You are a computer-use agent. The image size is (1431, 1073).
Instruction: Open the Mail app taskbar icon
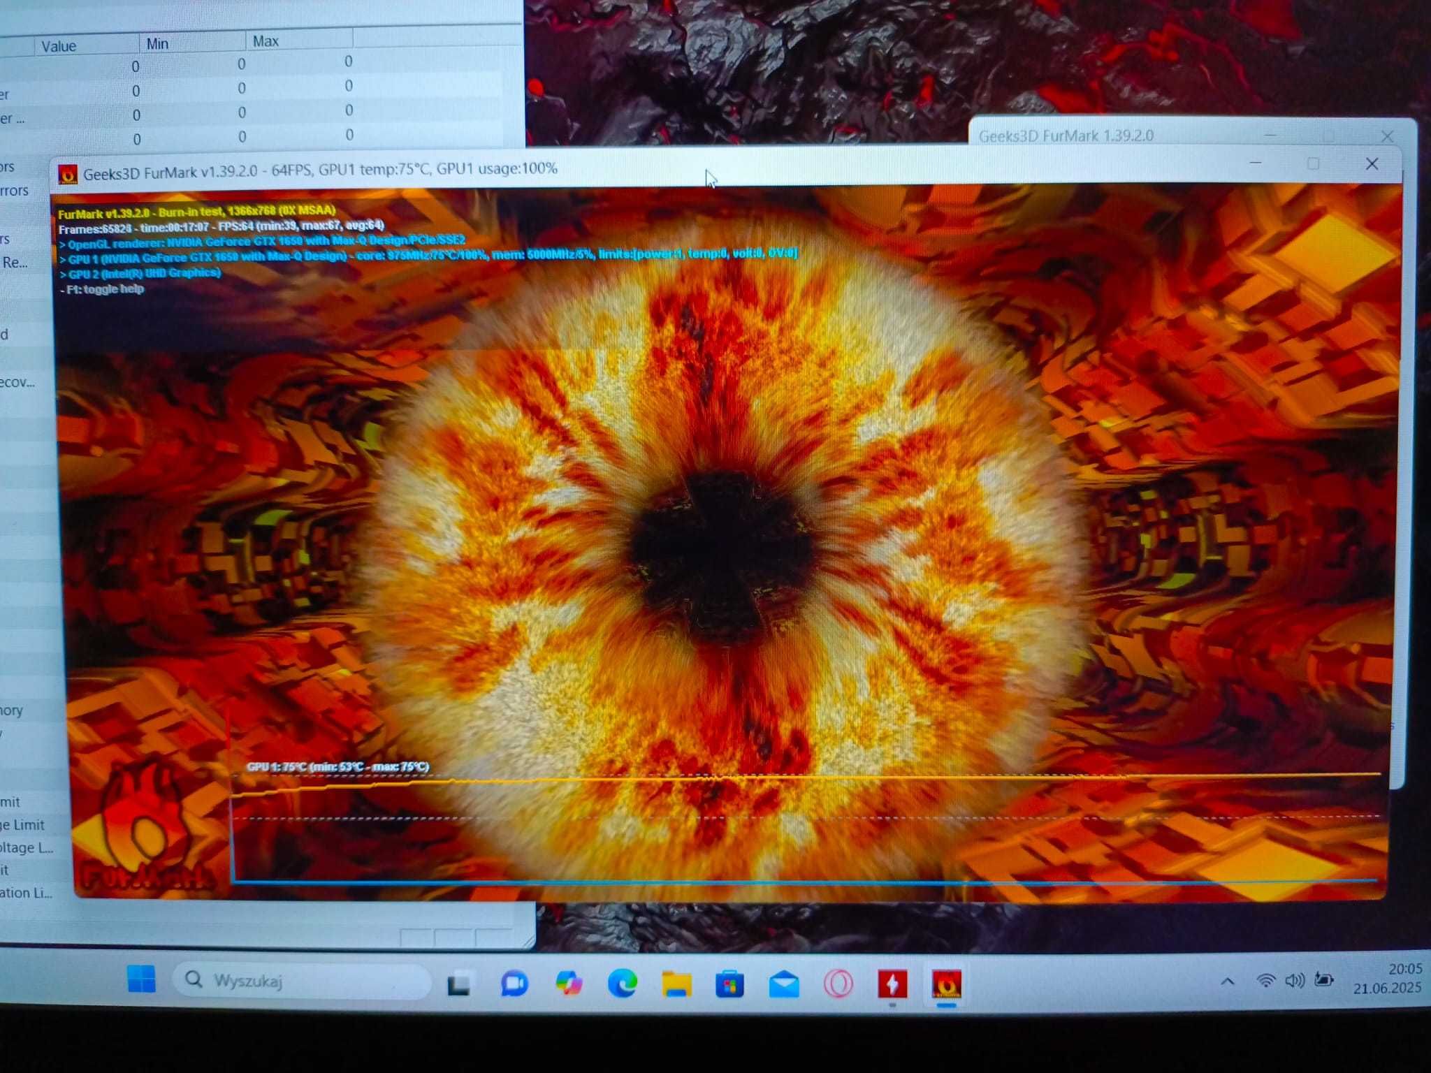point(784,985)
